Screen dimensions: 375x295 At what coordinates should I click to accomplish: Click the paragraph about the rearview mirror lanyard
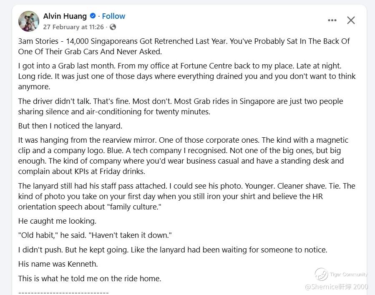pos(183,156)
